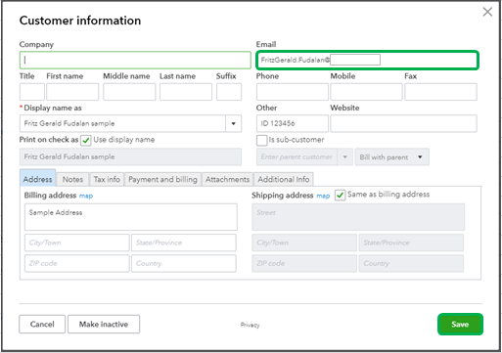The width and height of the screenshot is (502, 353).
Task: Click the shipping Street field
Action: click(x=358, y=217)
